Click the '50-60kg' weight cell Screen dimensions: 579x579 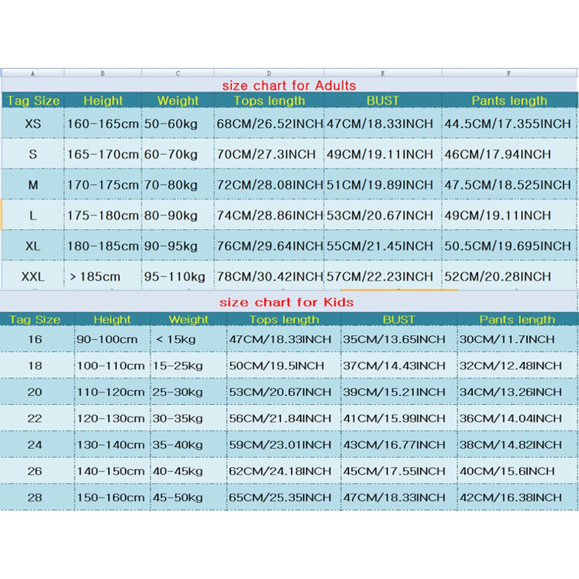tap(178, 123)
